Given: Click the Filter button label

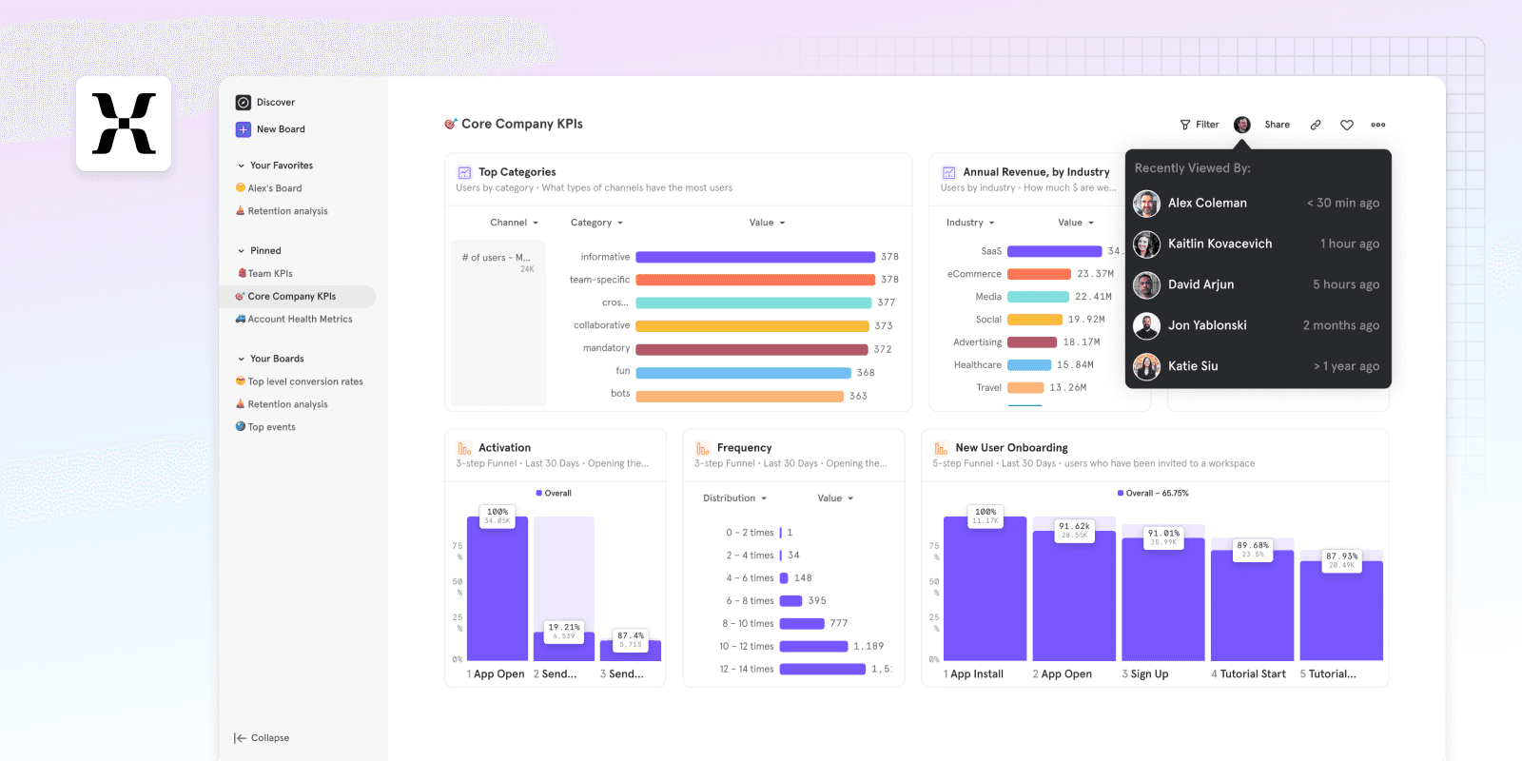Looking at the screenshot, I should pos(1207,125).
